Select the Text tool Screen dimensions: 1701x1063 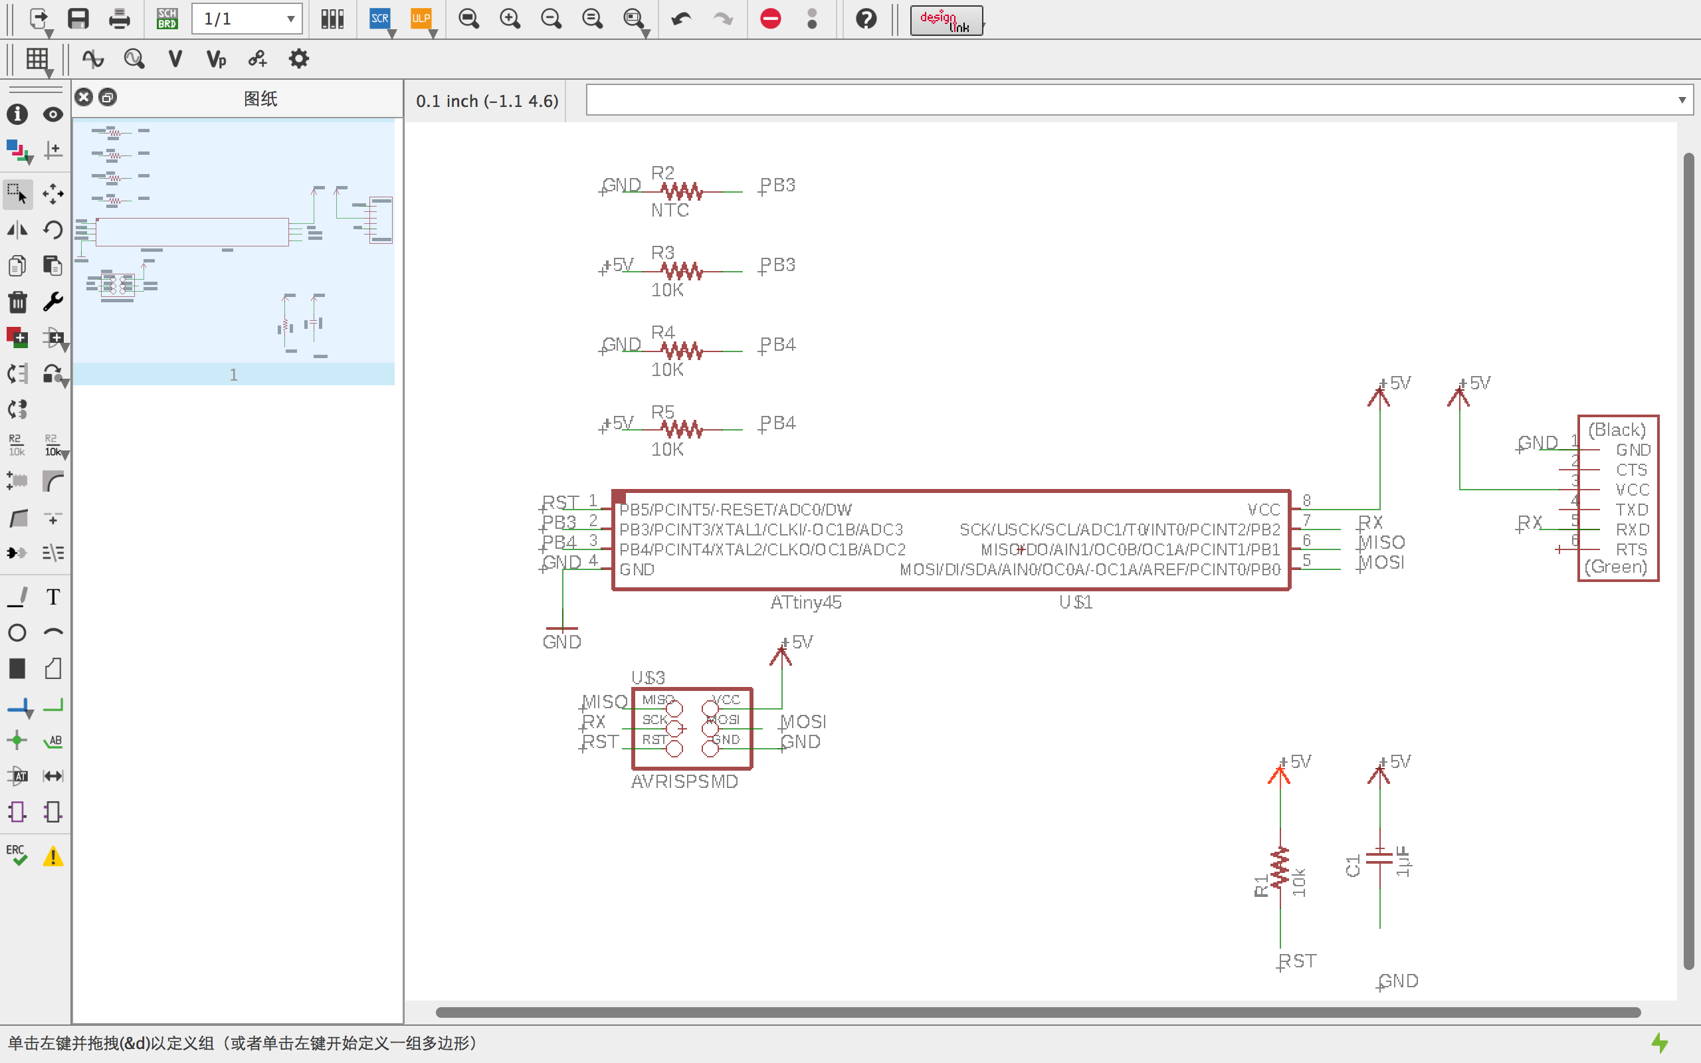point(52,597)
